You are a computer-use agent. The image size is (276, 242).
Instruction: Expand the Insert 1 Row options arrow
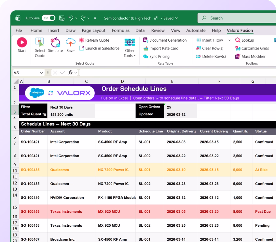tap(229, 40)
